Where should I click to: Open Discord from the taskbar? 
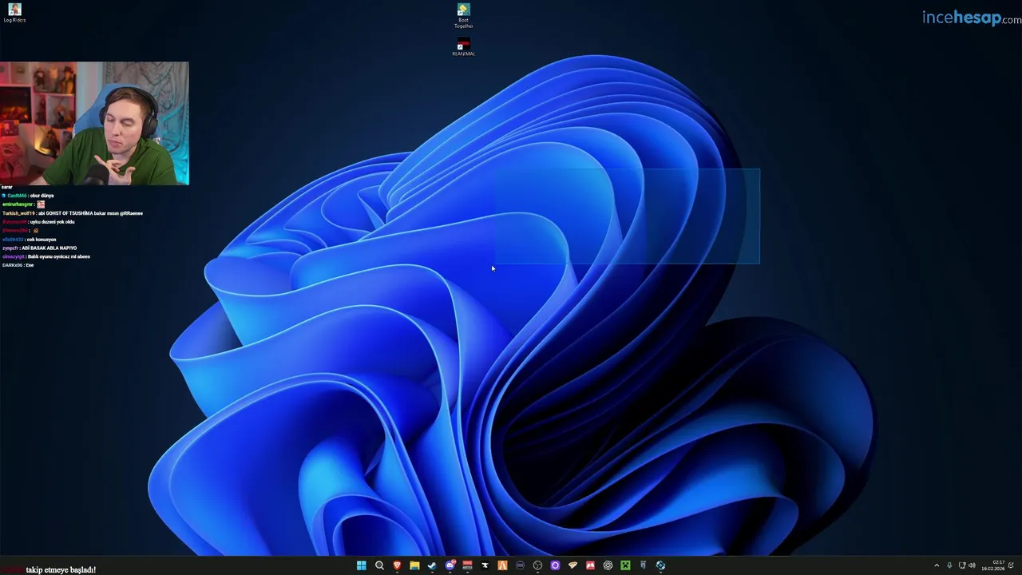coord(450,565)
